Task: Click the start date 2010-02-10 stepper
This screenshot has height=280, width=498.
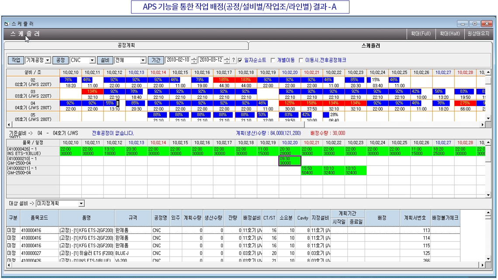Action: point(194,60)
